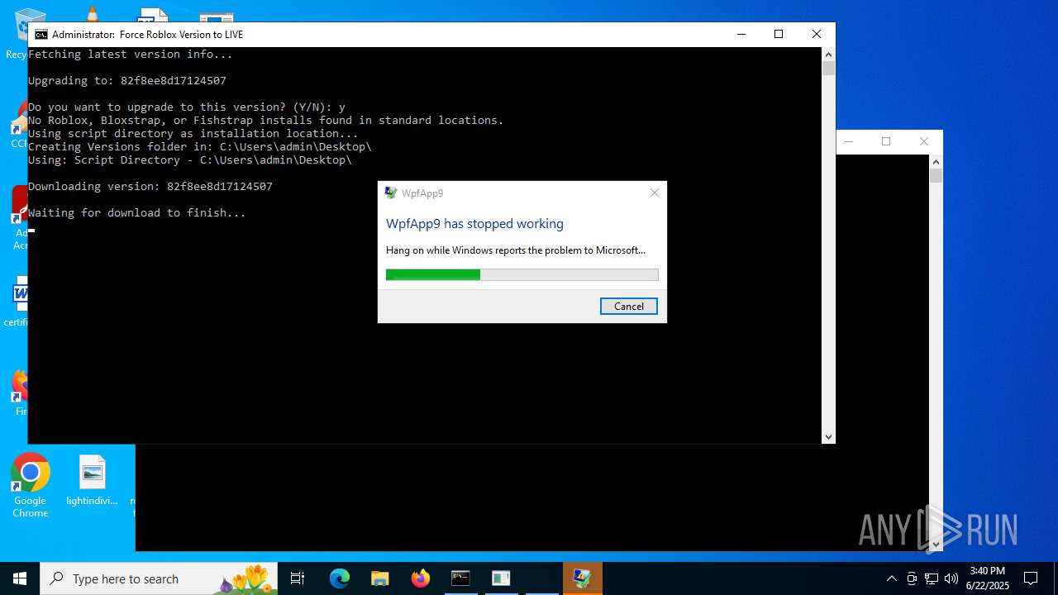Screen dimensions: 1058x595
Task: Open Google Chrome desktop shortcut
Action: pyautogui.click(x=31, y=486)
